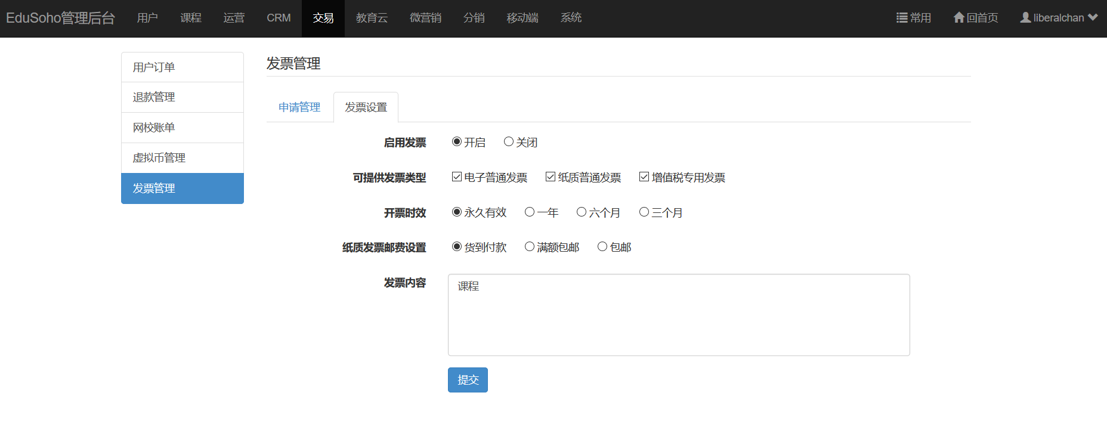Toggle the 纸质普通发票 checkbox
Screen dimensions: 1107x439
[551, 177]
